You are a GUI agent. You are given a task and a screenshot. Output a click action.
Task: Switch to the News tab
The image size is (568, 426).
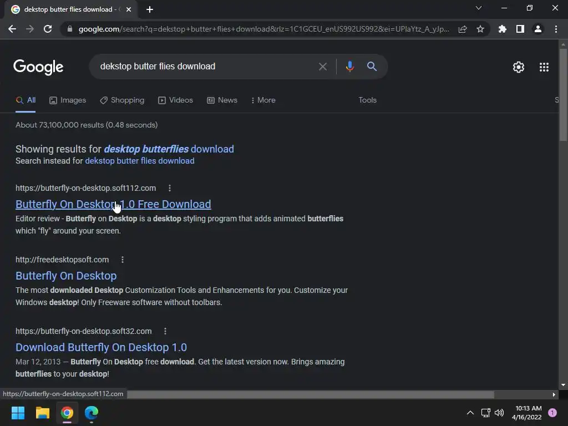point(222,100)
